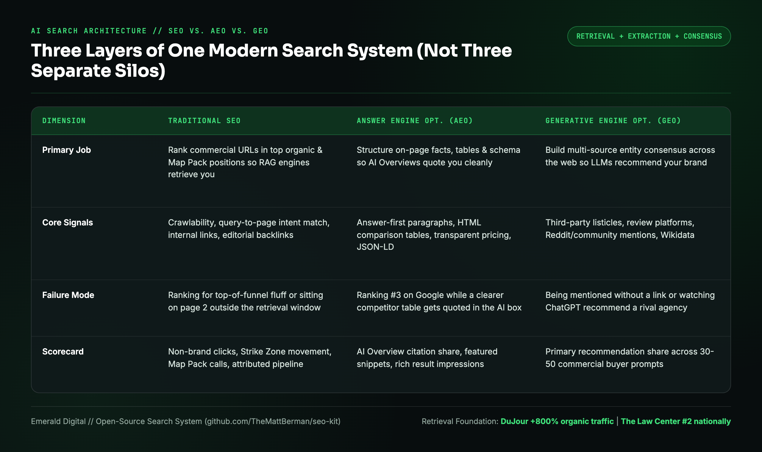The height and width of the screenshot is (452, 762).
Task: Click the 'Generative Engine Opt. (GEO)' header
Action: pyautogui.click(x=613, y=121)
